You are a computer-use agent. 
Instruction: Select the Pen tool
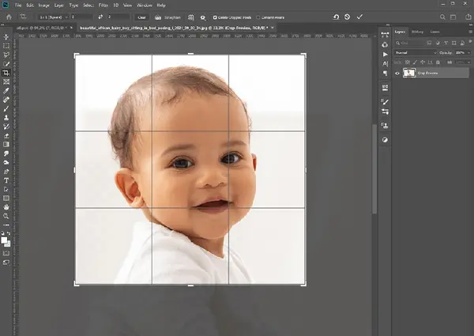(6, 172)
